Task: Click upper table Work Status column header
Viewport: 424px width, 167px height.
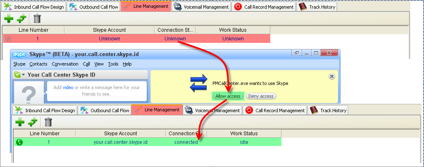Action: pos(233,30)
